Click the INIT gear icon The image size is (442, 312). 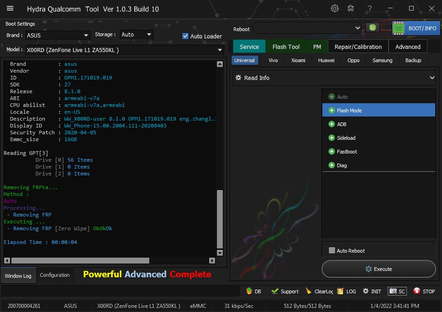point(366,291)
